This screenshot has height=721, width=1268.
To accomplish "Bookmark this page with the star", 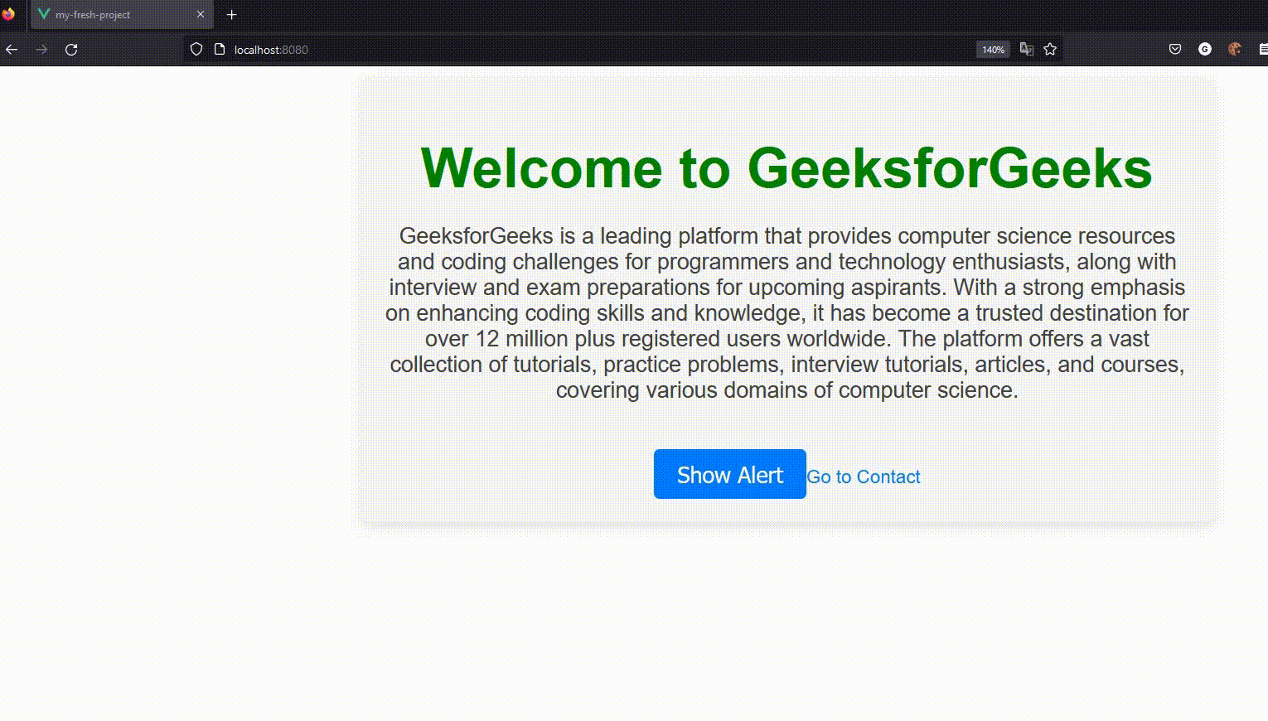I will (1050, 50).
